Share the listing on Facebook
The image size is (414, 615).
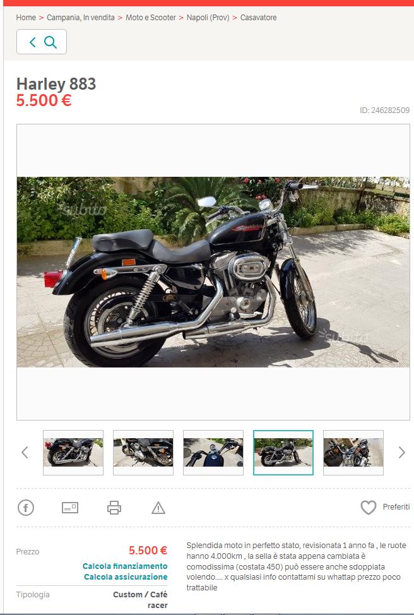26,508
